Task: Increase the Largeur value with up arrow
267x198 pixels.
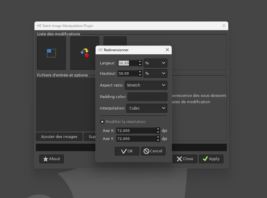Action: point(140,61)
